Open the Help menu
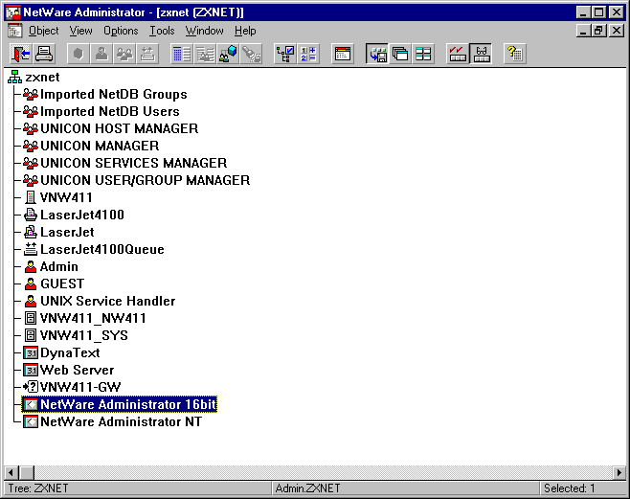 (x=245, y=31)
